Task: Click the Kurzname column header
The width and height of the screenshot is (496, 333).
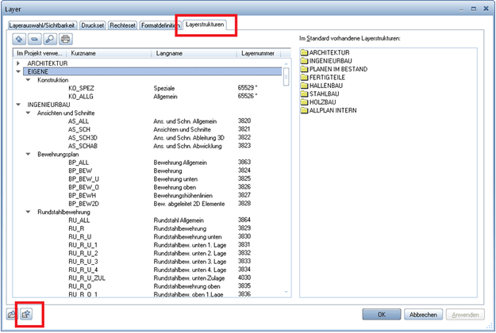Action: pyautogui.click(x=109, y=53)
